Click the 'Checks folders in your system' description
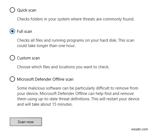 click(76, 19)
